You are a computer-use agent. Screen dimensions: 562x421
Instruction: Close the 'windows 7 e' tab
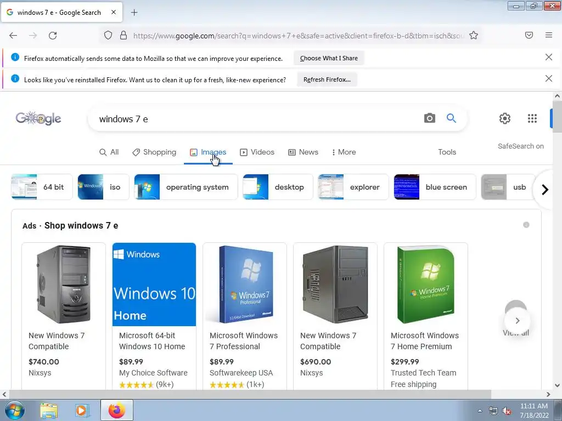coord(114,12)
